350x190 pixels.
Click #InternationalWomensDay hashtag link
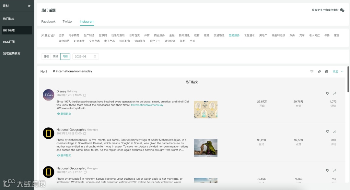click(147, 105)
